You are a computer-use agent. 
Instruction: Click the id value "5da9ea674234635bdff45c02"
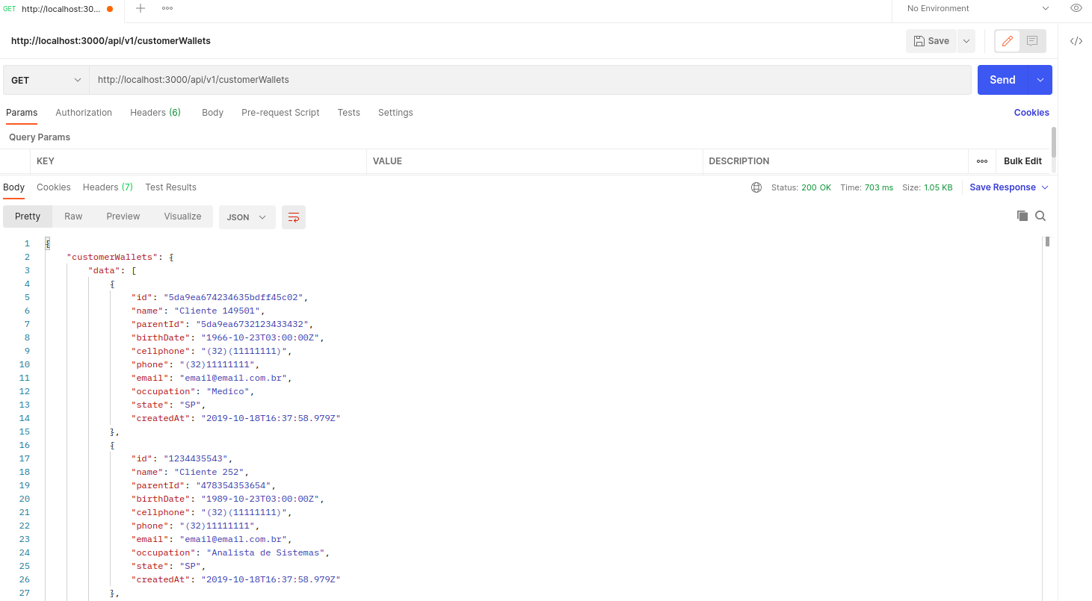(x=233, y=297)
